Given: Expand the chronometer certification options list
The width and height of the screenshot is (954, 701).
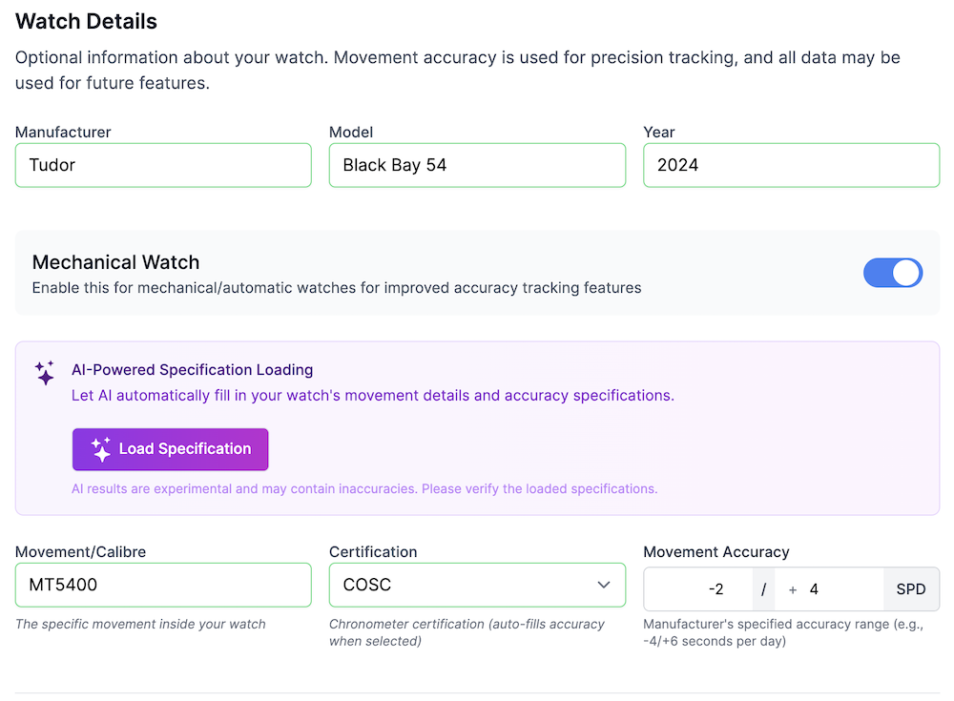Looking at the screenshot, I should 477,585.
